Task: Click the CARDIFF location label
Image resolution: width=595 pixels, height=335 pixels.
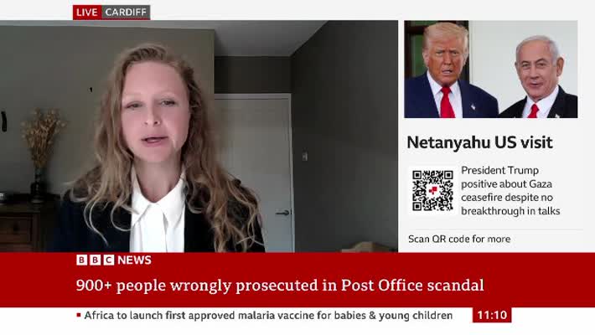Action: [126, 12]
